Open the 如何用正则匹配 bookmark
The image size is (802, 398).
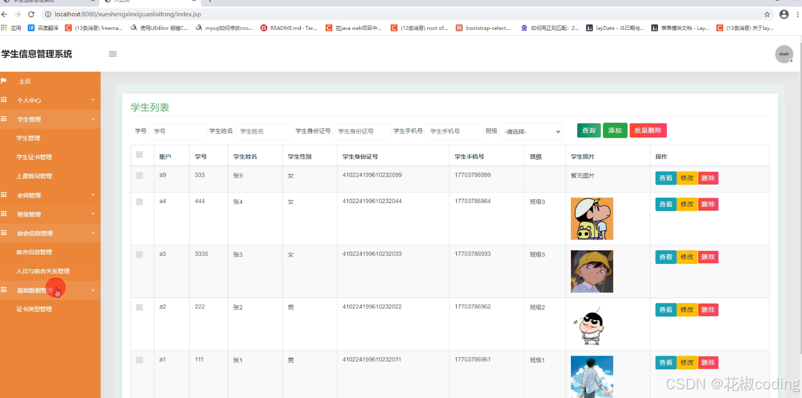550,28
